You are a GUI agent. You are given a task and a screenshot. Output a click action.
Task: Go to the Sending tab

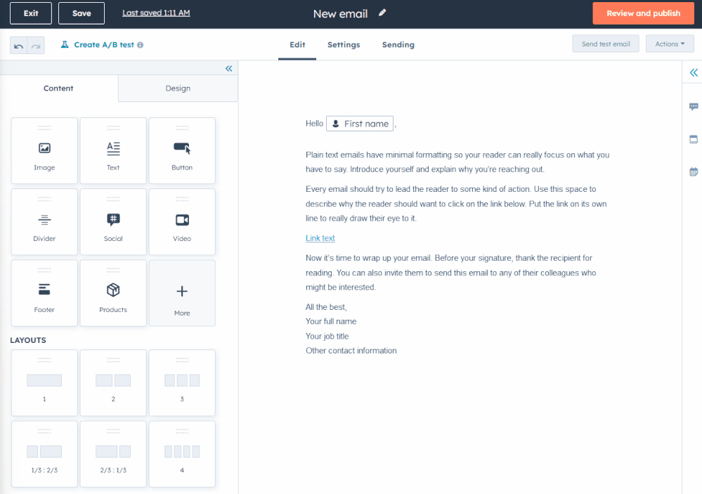398,45
